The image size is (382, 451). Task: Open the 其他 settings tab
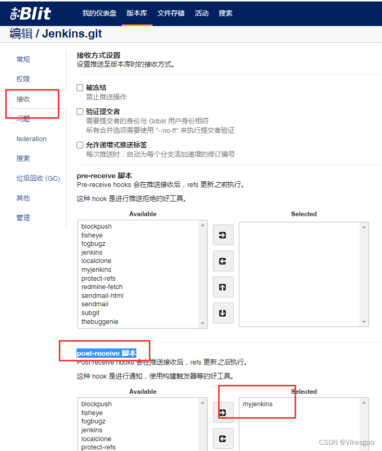point(23,198)
